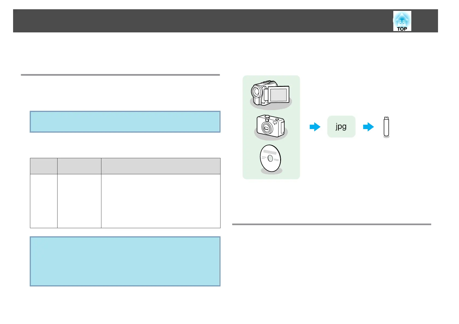Select the CD disc illustration

coord(271,159)
